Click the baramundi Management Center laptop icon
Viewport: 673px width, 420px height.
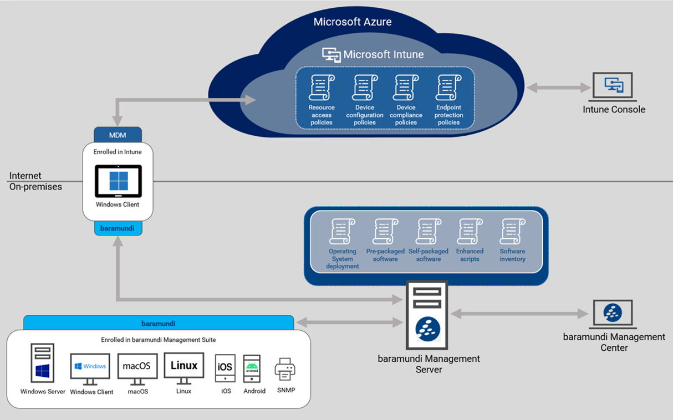(x=613, y=314)
